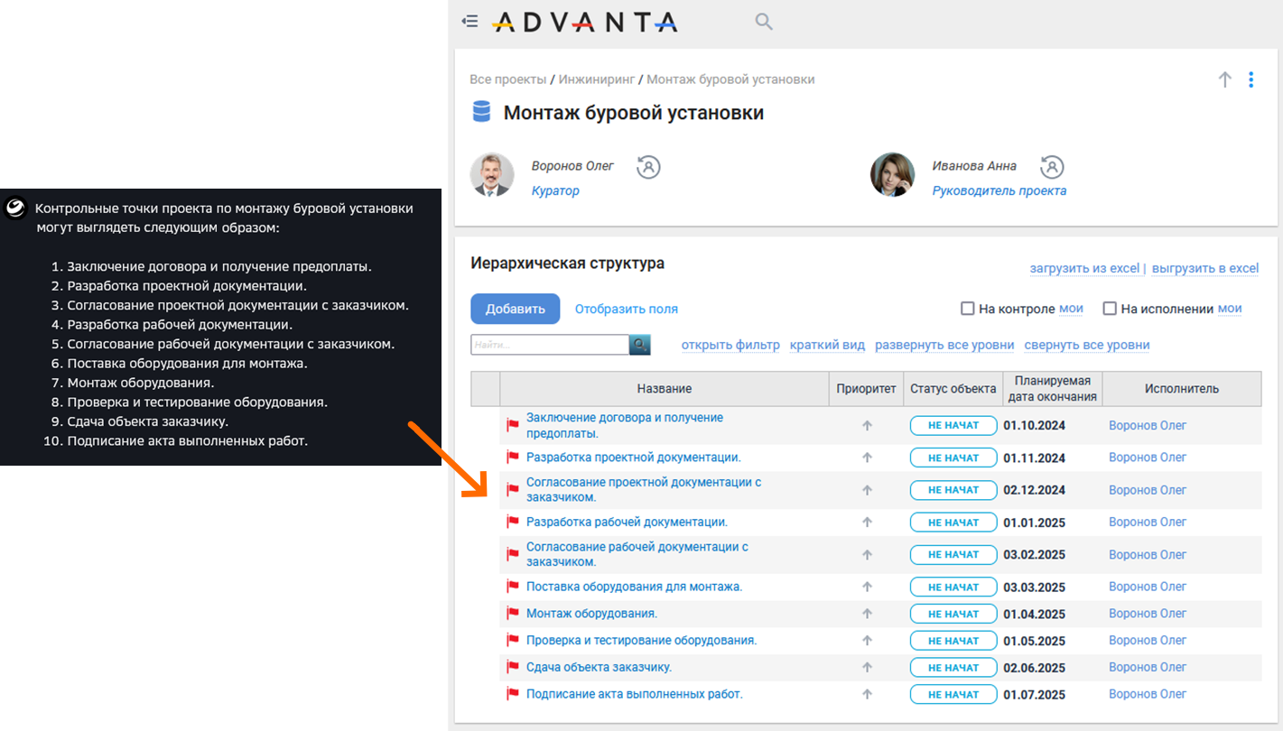1283x731 pixels.
Task: Expand all levels via развернуть все уровни
Action: click(x=944, y=345)
